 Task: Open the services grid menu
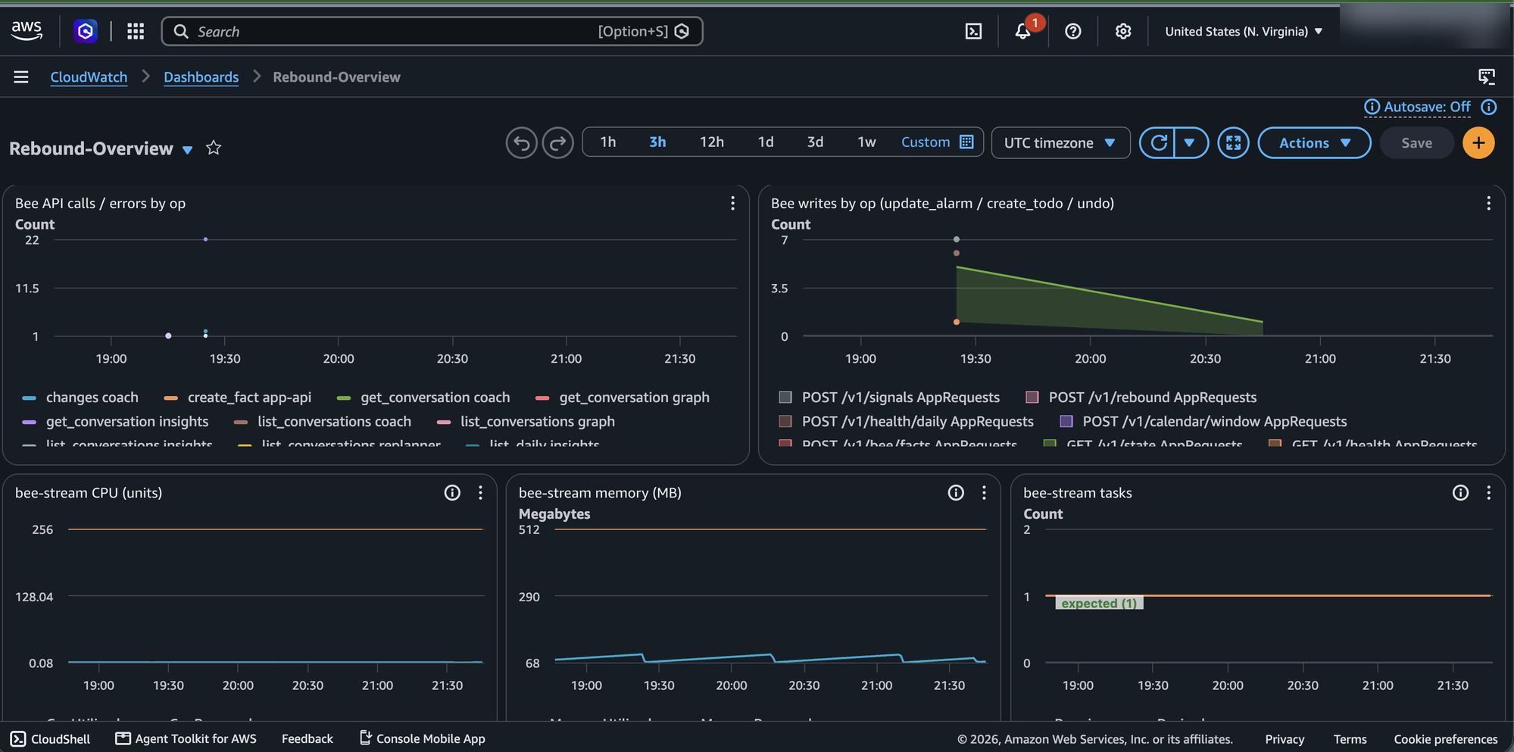(136, 31)
